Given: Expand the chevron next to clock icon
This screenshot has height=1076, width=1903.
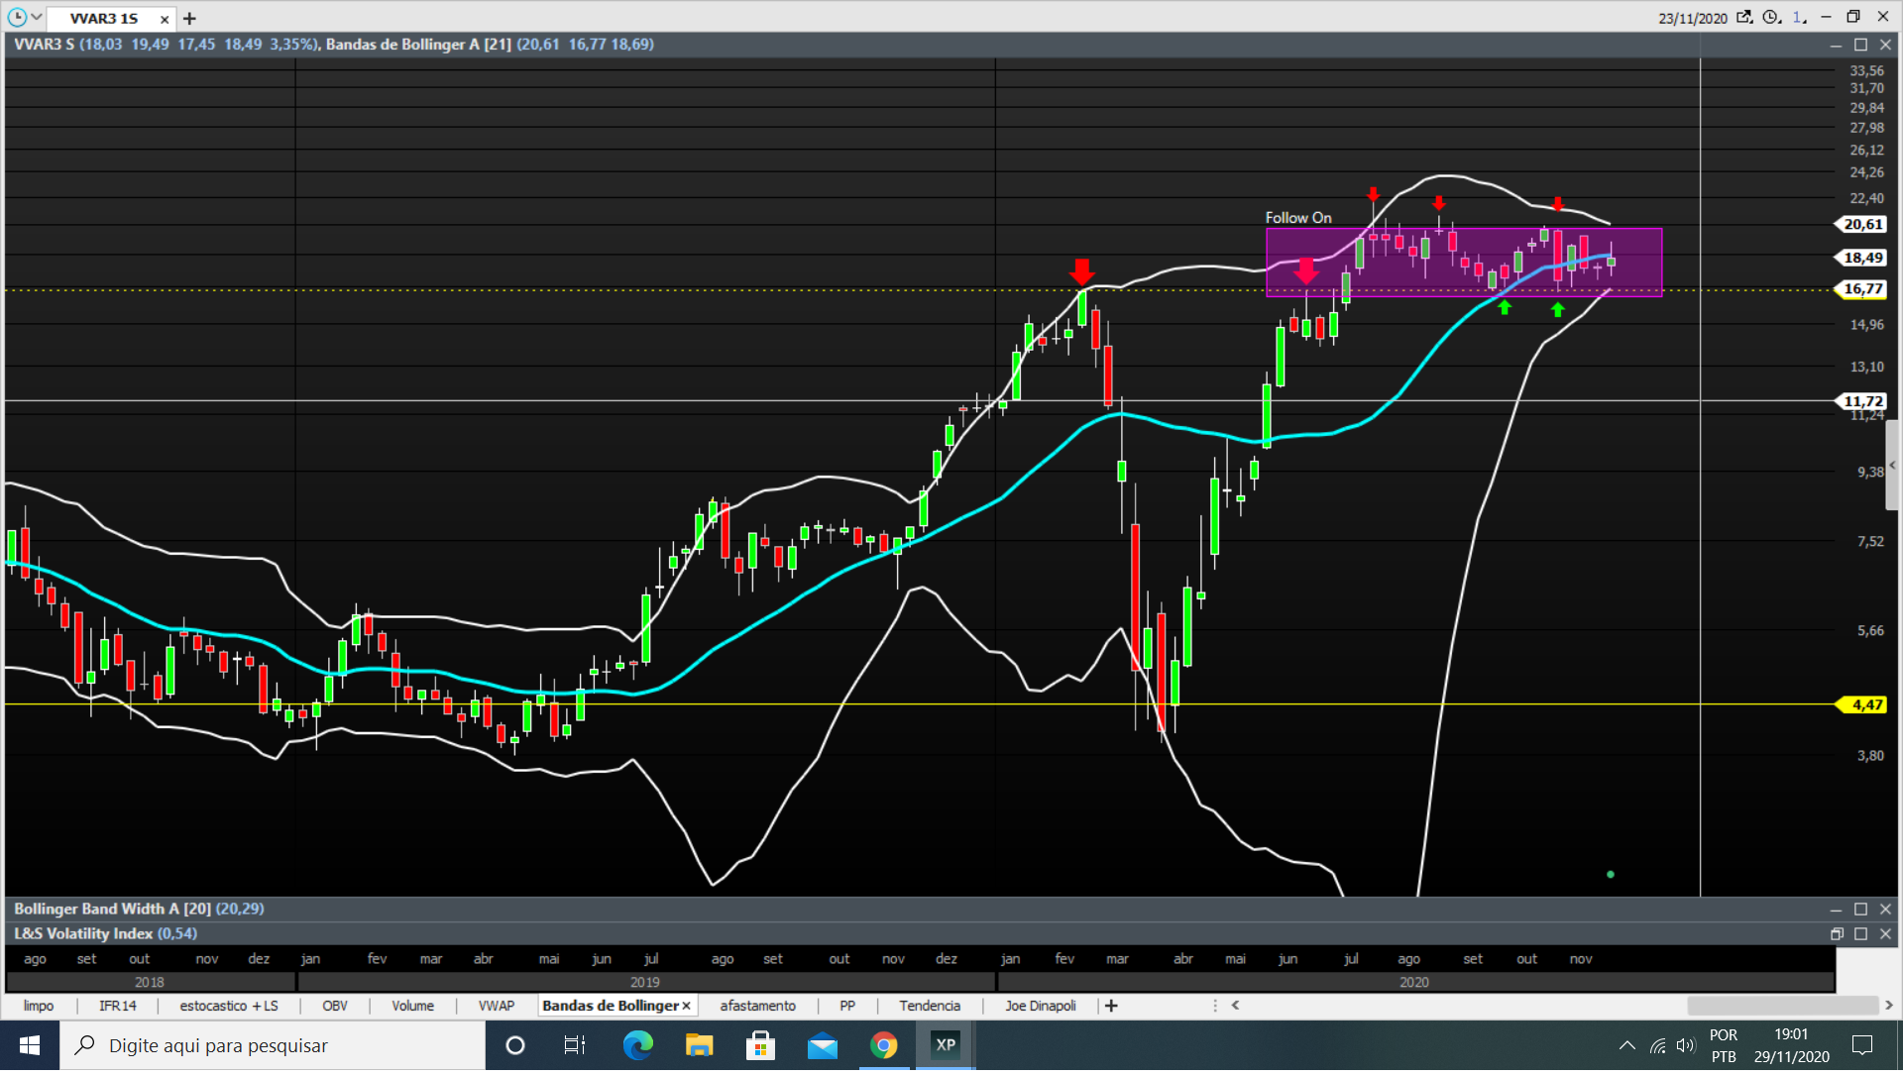Looking at the screenshot, I should (37, 18).
